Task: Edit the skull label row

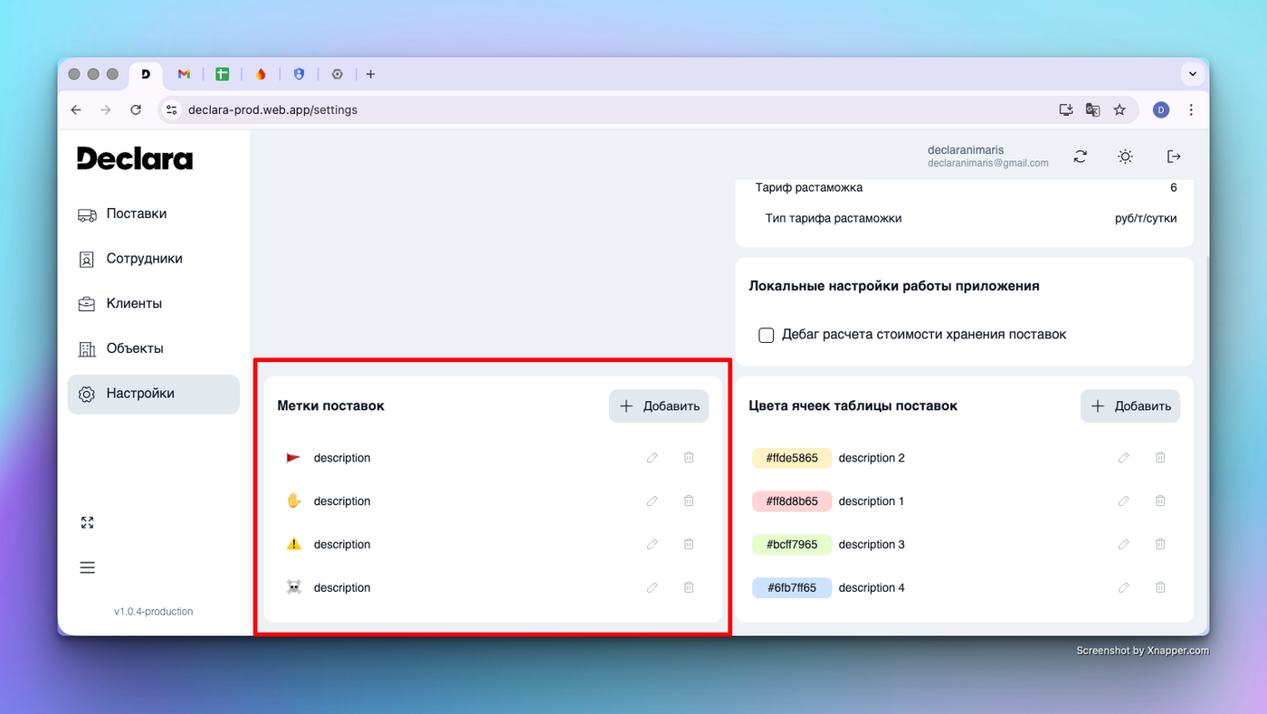Action: coord(653,588)
